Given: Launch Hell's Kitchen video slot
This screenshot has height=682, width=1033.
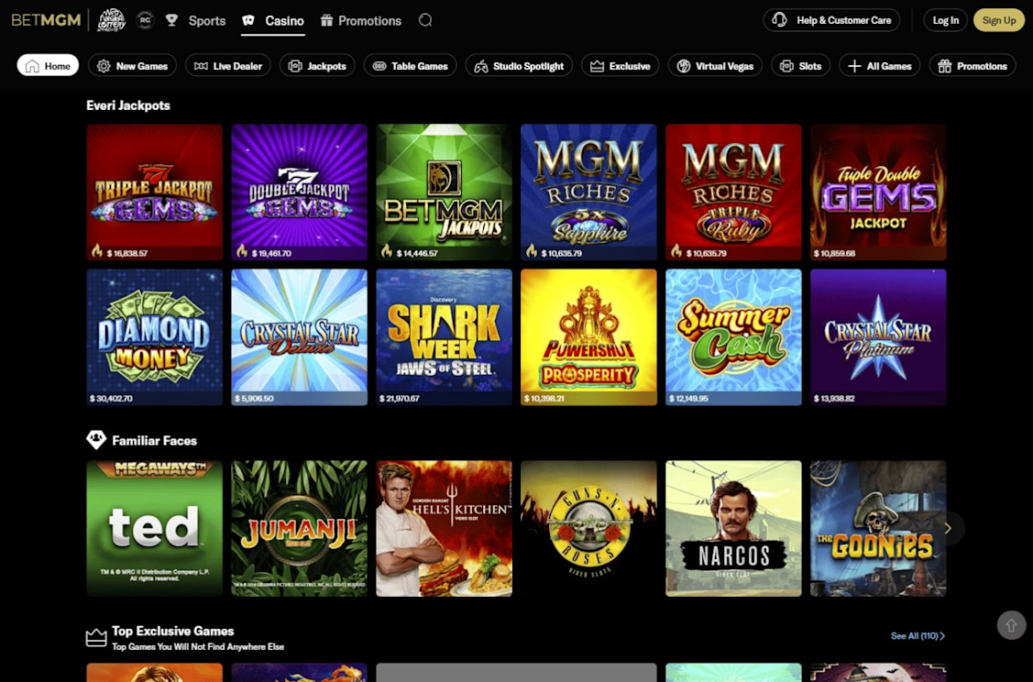Looking at the screenshot, I should 444,529.
